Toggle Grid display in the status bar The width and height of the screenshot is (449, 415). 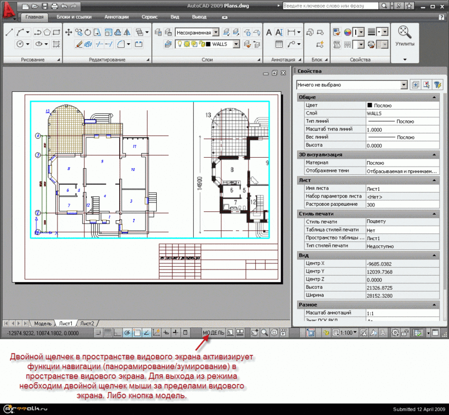(108, 333)
